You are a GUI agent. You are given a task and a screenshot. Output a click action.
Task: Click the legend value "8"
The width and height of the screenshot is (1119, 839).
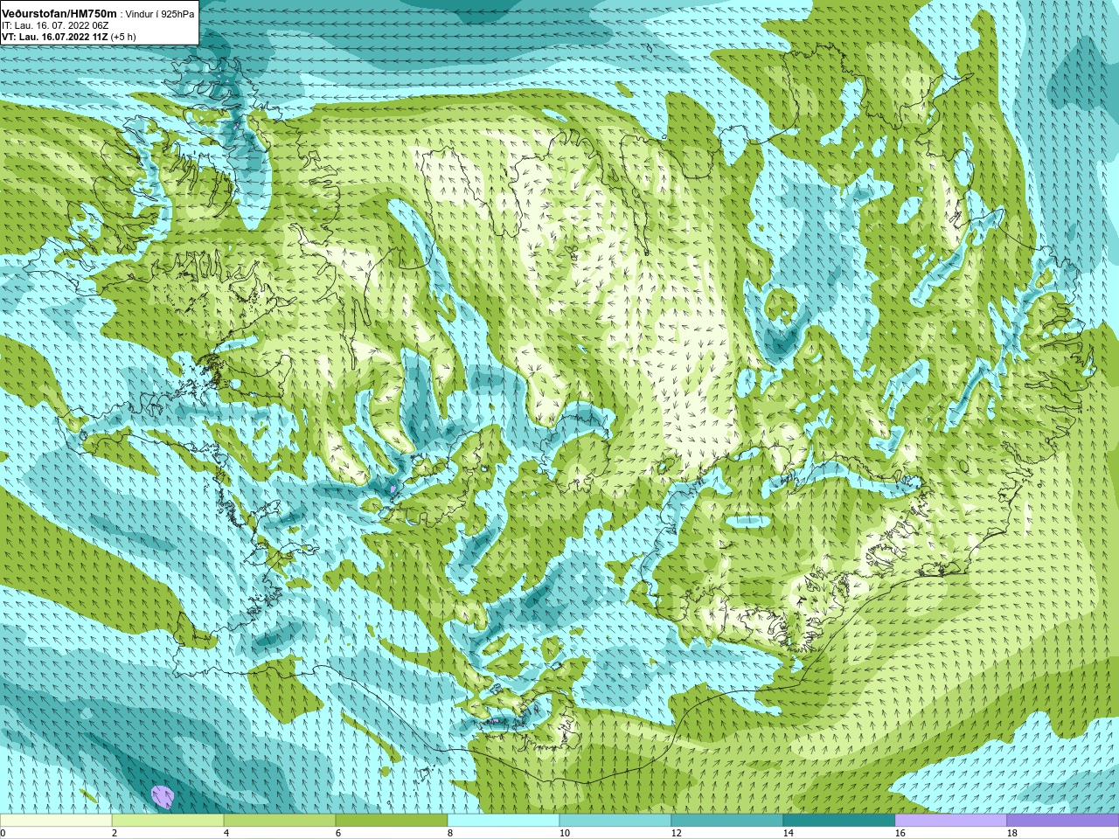450,833
